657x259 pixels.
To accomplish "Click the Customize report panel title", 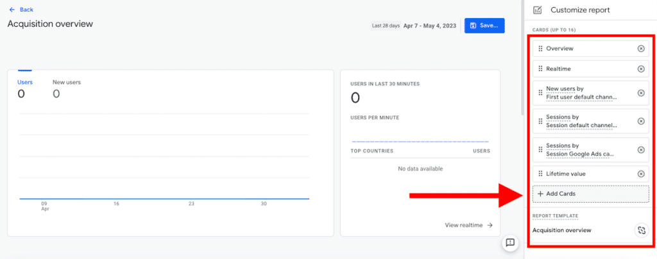I will (580, 10).
